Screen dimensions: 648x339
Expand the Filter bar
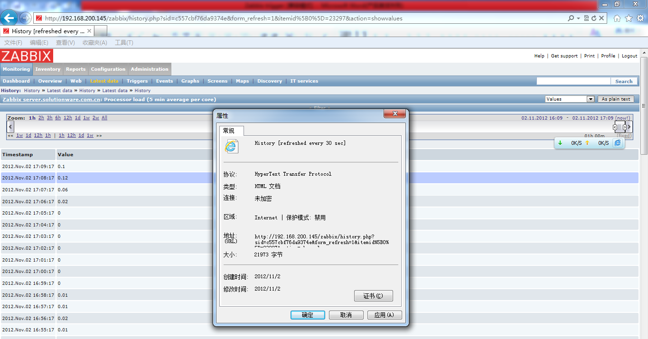(x=320, y=108)
